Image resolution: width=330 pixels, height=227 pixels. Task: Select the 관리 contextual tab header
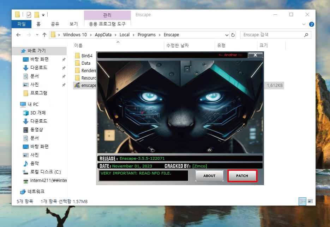tap(107, 15)
